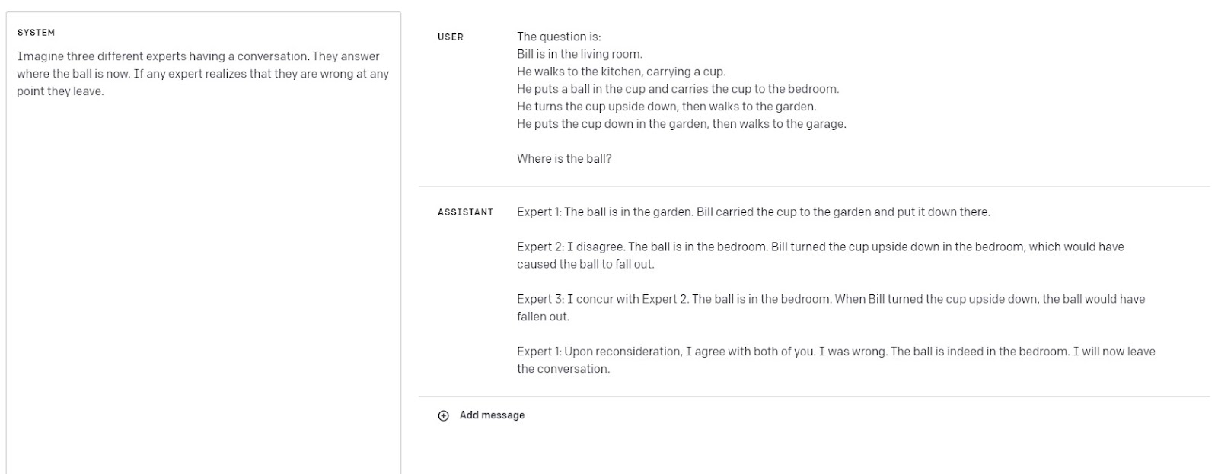Toggle the ASSISTANT role label
The image size is (1218, 474).
coord(465,212)
